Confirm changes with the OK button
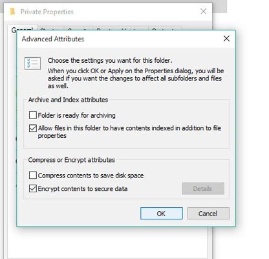Image resolution: width=269 pixels, height=259 pixels. (x=162, y=214)
